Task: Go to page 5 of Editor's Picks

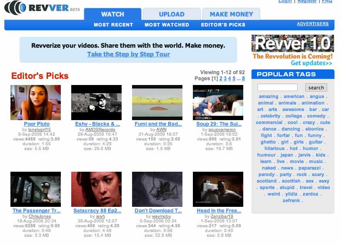Action: 234,78
